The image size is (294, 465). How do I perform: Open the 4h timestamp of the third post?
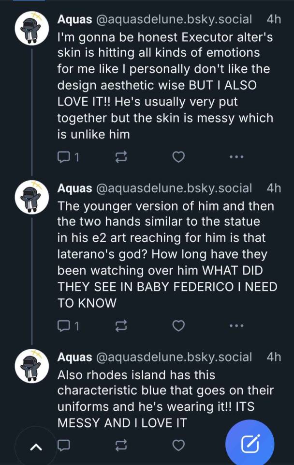pyautogui.click(x=274, y=357)
